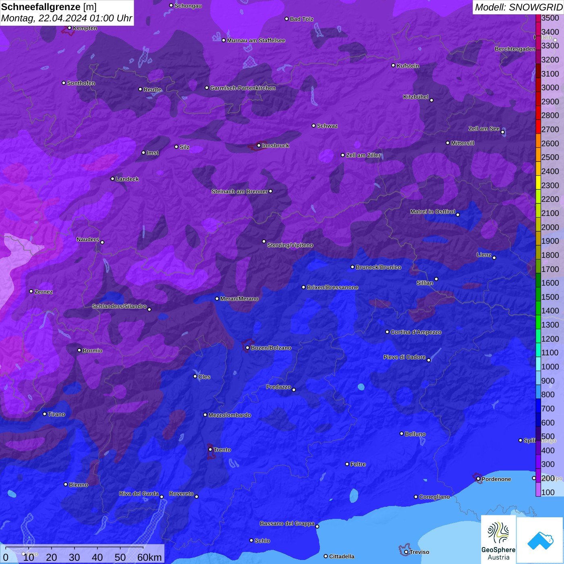Click the date Montag, 22.04.2024 01:00 Uhr
This screenshot has height=564, width=564.
(x=66, y=18)
